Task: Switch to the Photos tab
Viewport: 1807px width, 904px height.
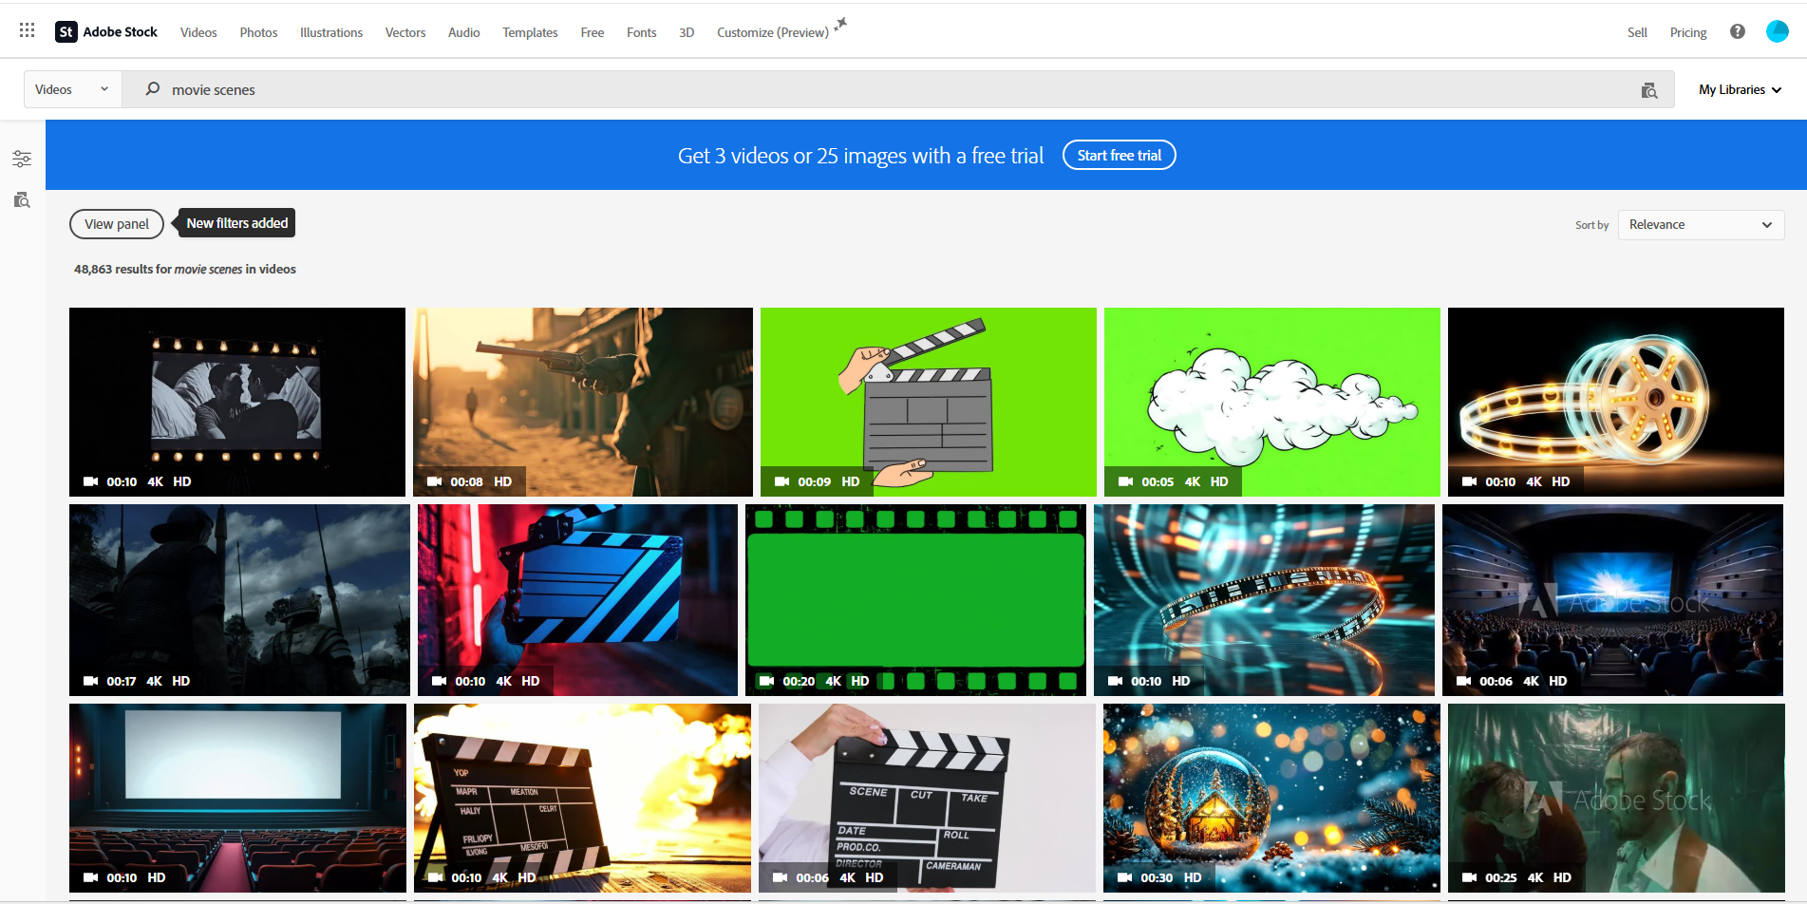Action: click(x=257, y=31)
